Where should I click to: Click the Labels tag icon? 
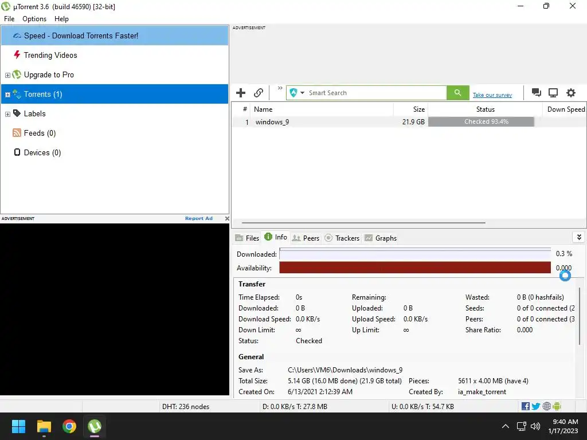(17, 113)
